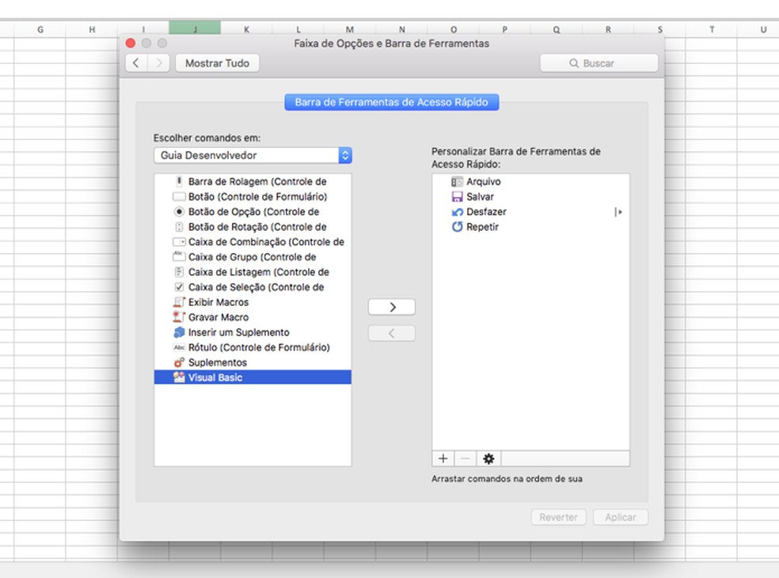The width and height of the screenshot is (779, 578).
Task: Select the text "Suplementos" in the commands list
Action: click(x=217, y=363)
